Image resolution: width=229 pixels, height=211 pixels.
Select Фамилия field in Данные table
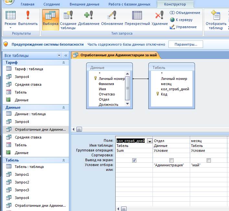coord(106,84)
